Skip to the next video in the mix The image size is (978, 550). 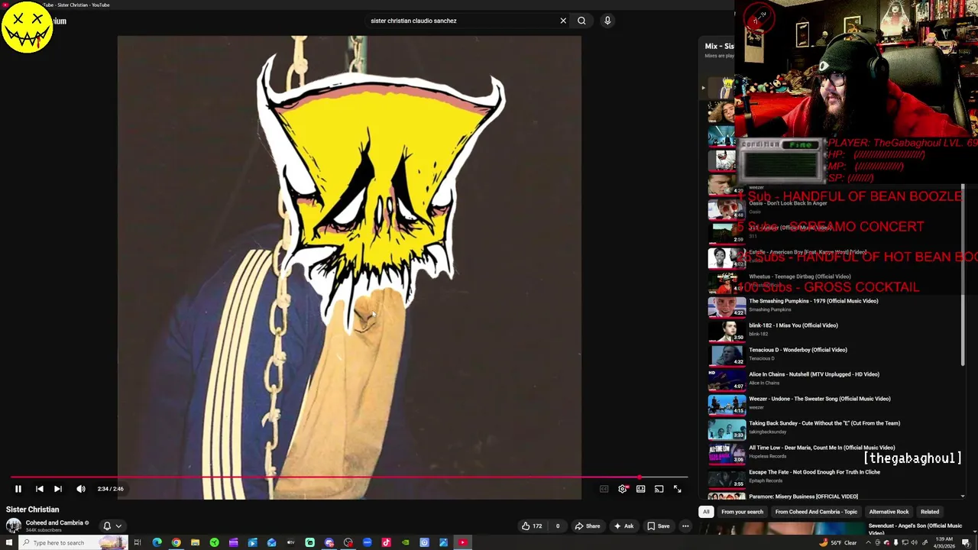pos(58,489)
